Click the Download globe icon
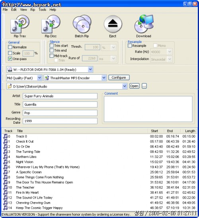Image resolution: width=199 pixels, height=218 pixels. (144, 23)
